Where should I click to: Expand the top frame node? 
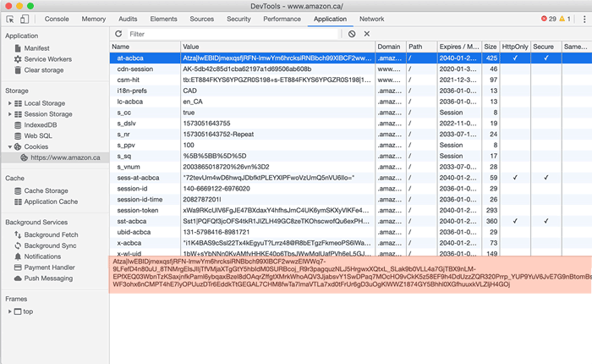click(9, 312)
